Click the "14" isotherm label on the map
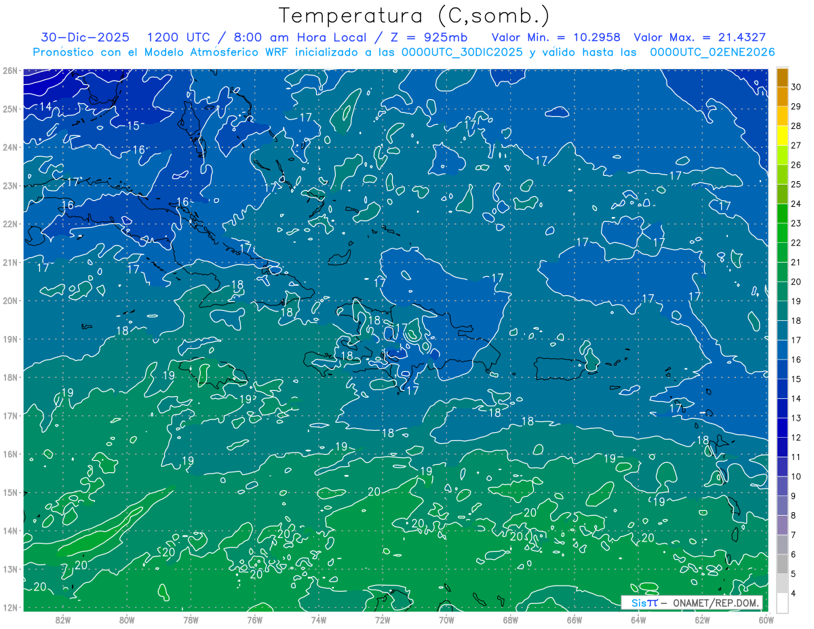This screenshot has width=814, height=629. (45, 107)
